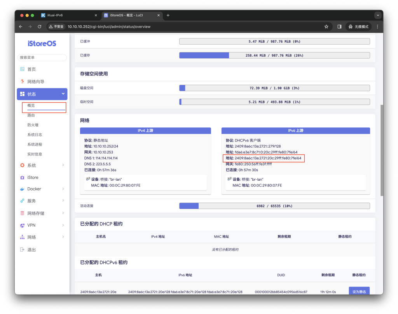
Task: Bookmark this page with star icon
Action: click(326, 27)
